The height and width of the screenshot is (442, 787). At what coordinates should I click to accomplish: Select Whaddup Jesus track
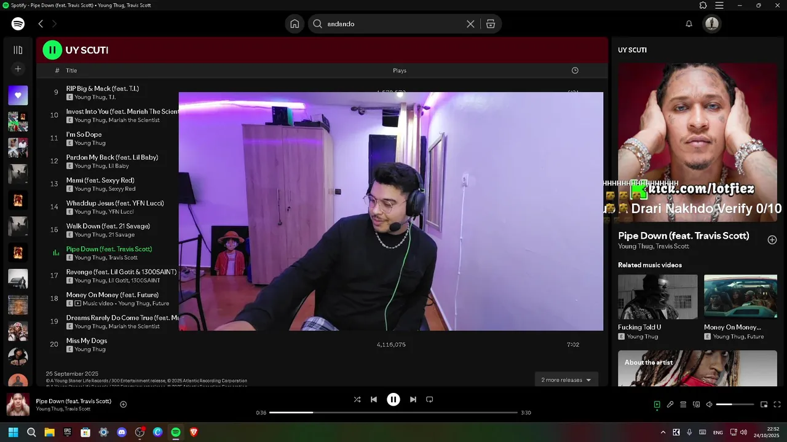click(115, 203)
